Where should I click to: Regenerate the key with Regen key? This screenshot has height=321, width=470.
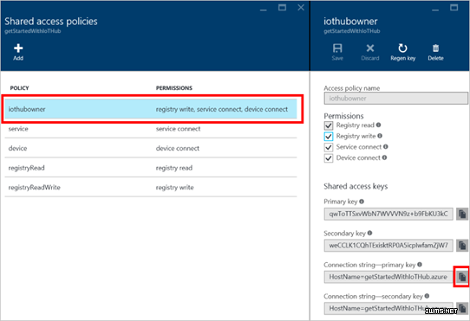403,52
